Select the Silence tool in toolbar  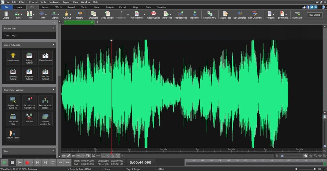(x=55, y=15)
